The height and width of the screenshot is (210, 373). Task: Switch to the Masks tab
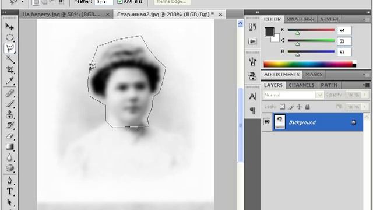[x=314, y=75]
